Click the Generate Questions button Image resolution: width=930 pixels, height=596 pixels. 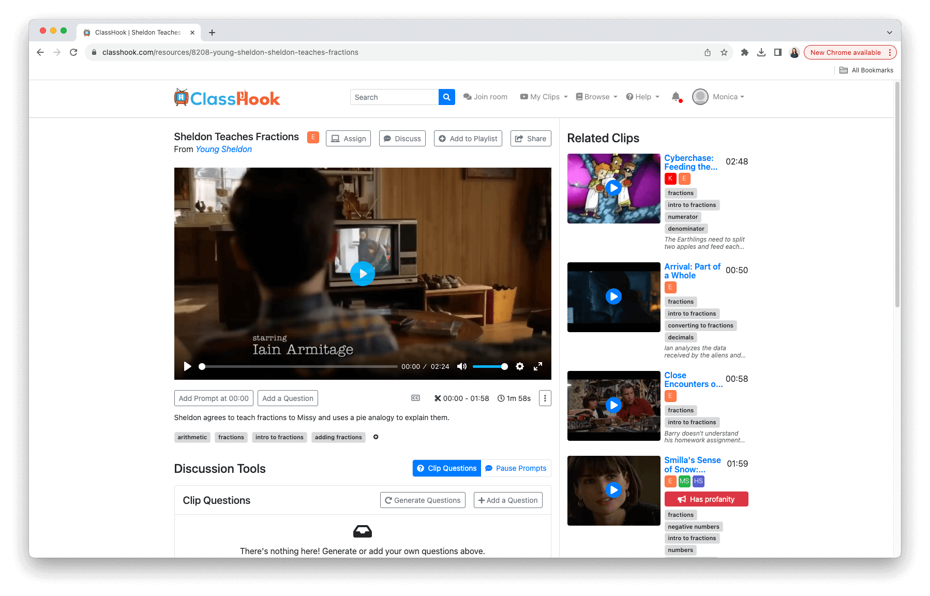point(423,500)
